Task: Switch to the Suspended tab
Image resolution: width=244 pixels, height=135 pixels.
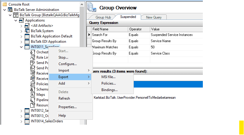Action: 128,17
